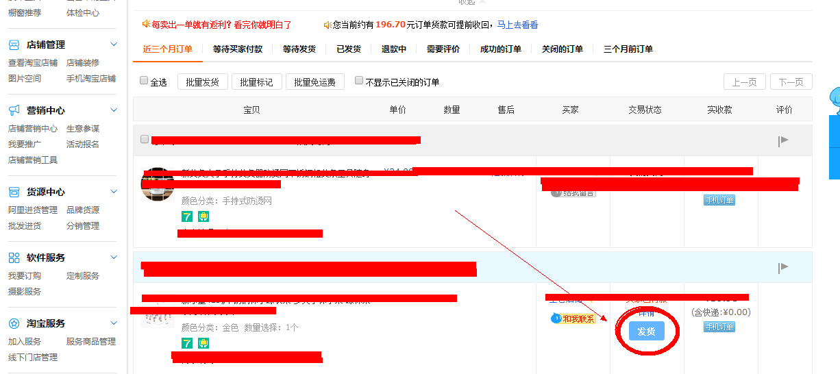Click the 批量标记 button

pyautogui.click(x=256, y=82)
